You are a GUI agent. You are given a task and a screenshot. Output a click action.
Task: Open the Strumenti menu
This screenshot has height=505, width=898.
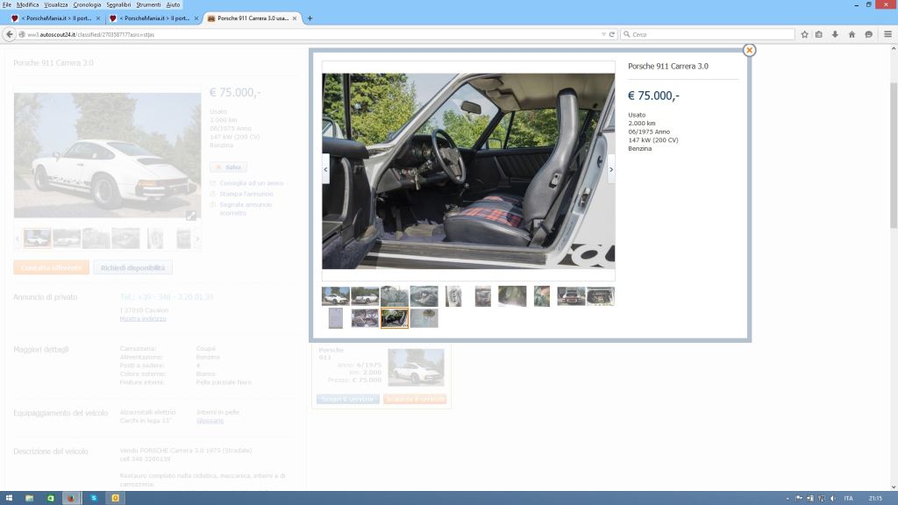pyautogui.click(x=148, y=4)
